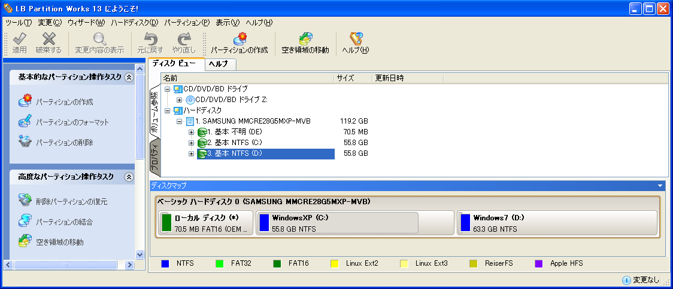The image size is (673, 289).
Task: Open 変更内容の表示 magnifier toolbar icon
Action: click(99, 39)
